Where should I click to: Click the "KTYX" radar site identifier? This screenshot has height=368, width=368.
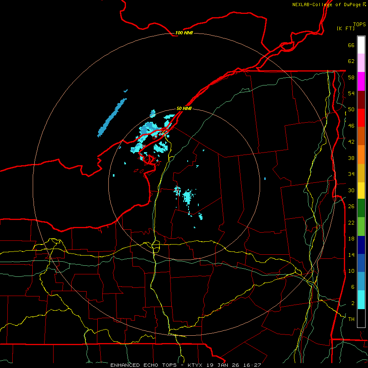click(195, 365)
